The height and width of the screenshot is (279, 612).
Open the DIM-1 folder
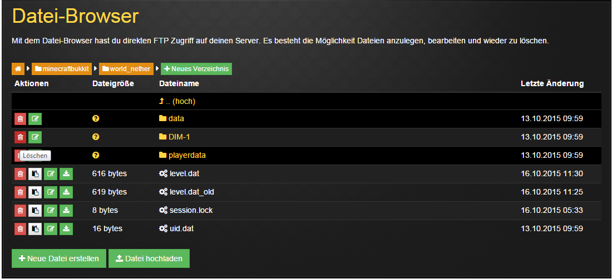pyautogui.click(x=175, y=137)
